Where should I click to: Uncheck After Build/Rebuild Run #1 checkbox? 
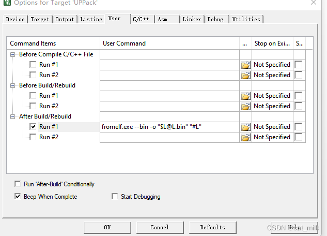[33, 127]
